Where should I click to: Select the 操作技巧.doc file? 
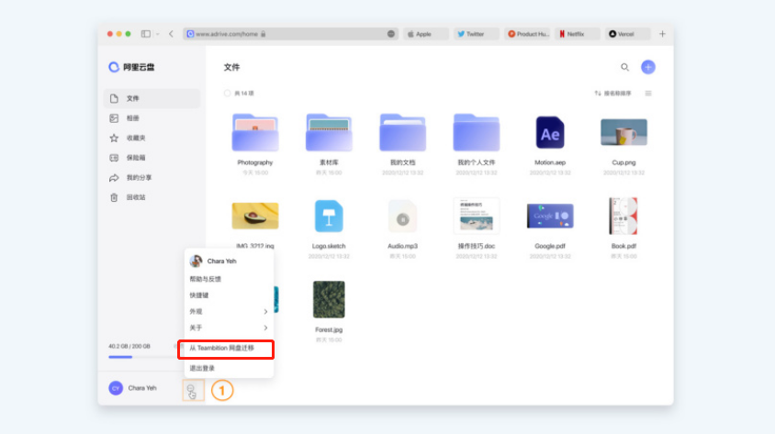(477, 216)
